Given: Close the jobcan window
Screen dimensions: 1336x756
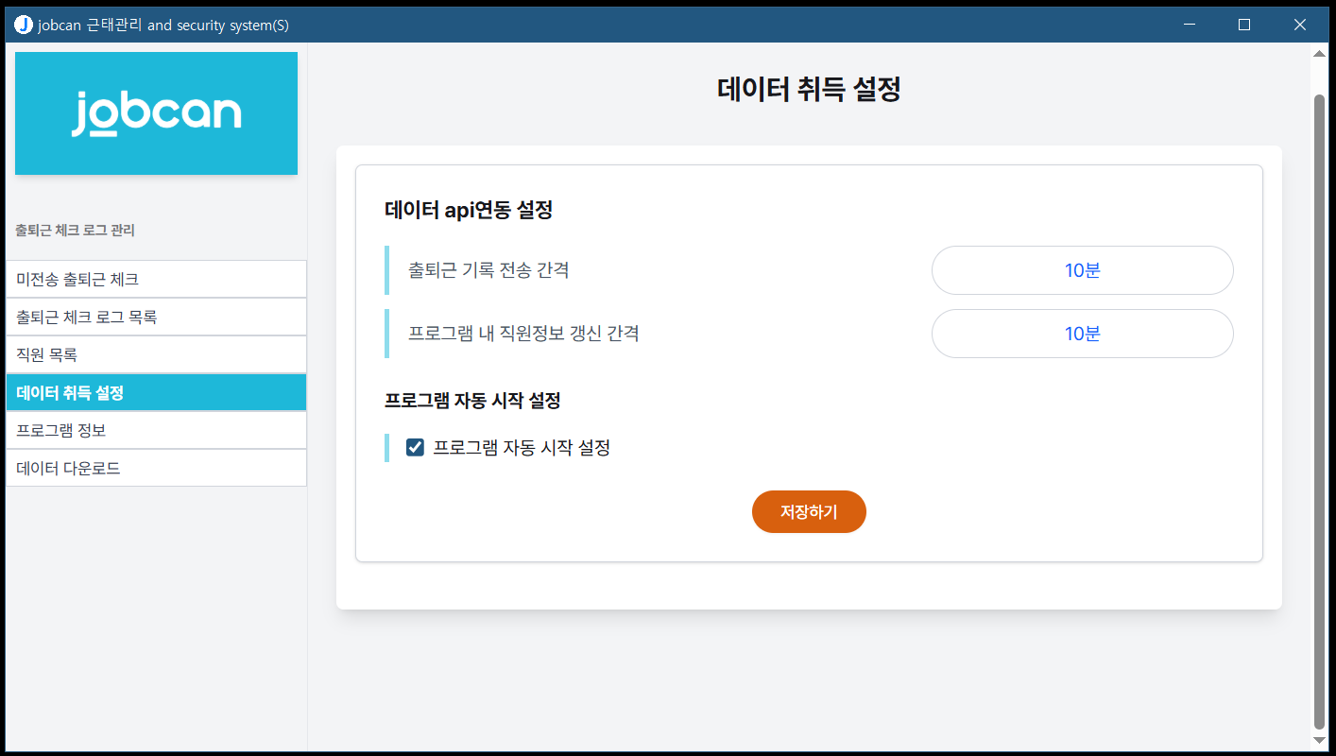Looking at the screenshot, I should [1300, 25].
